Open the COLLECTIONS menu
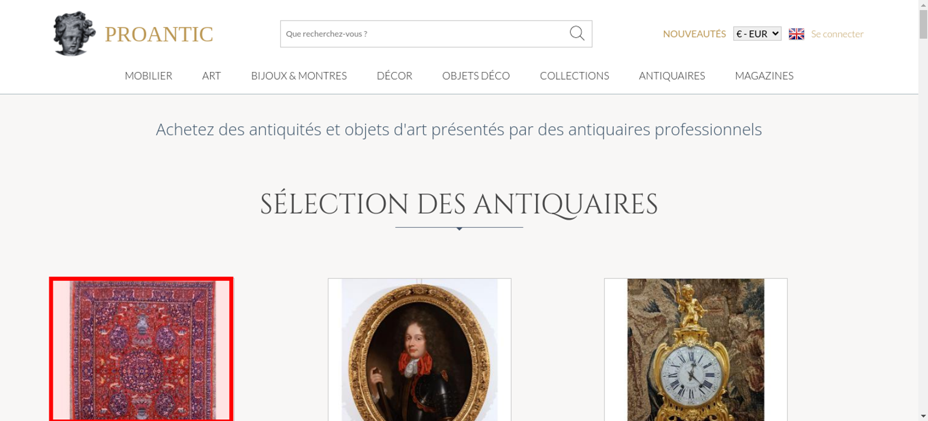This screenshot has height=421, width=928. click(574, 76)
